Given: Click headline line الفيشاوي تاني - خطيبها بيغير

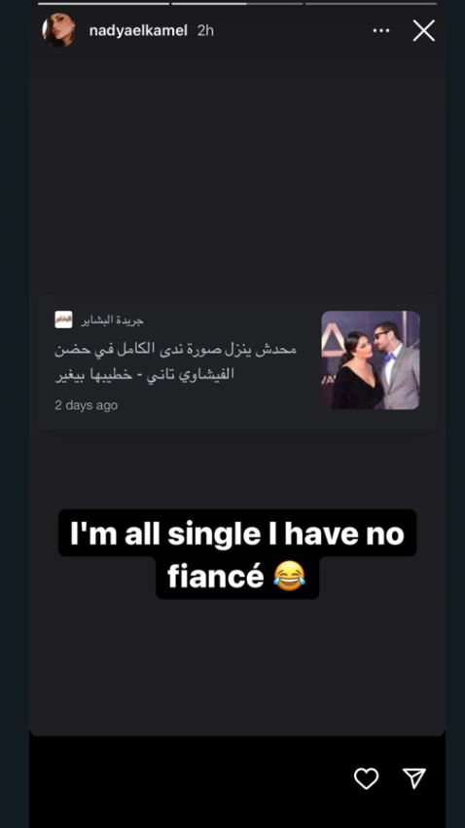Looking at the screenshot, I should (145, 374).
